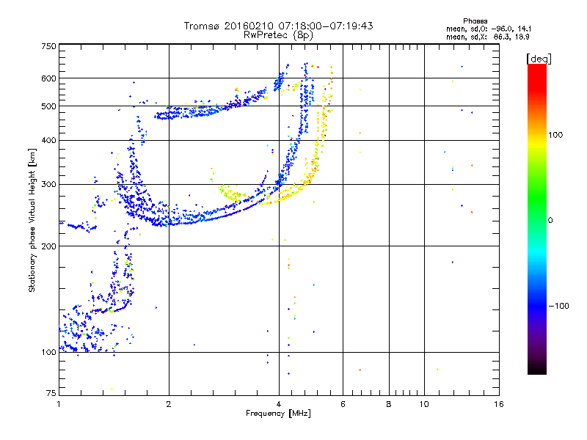Click the "[deg]" colorbar label

click(539, 59)
